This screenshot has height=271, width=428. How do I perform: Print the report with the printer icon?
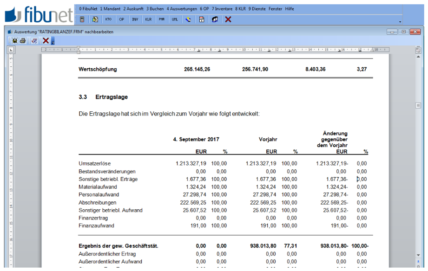click(23, 41)
